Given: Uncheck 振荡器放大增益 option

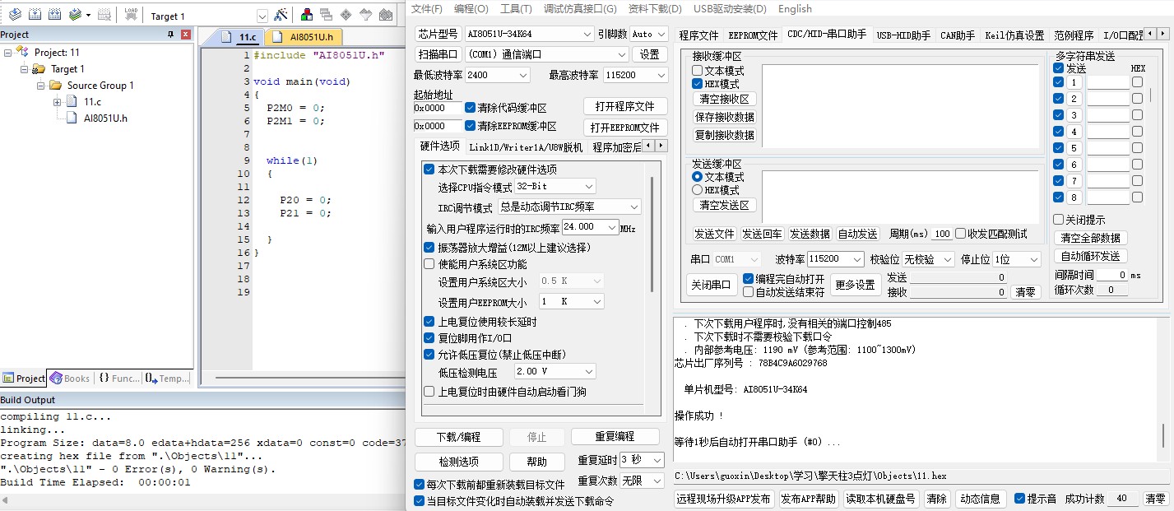Looking at the screenshot, I should (x=429, y=248).
